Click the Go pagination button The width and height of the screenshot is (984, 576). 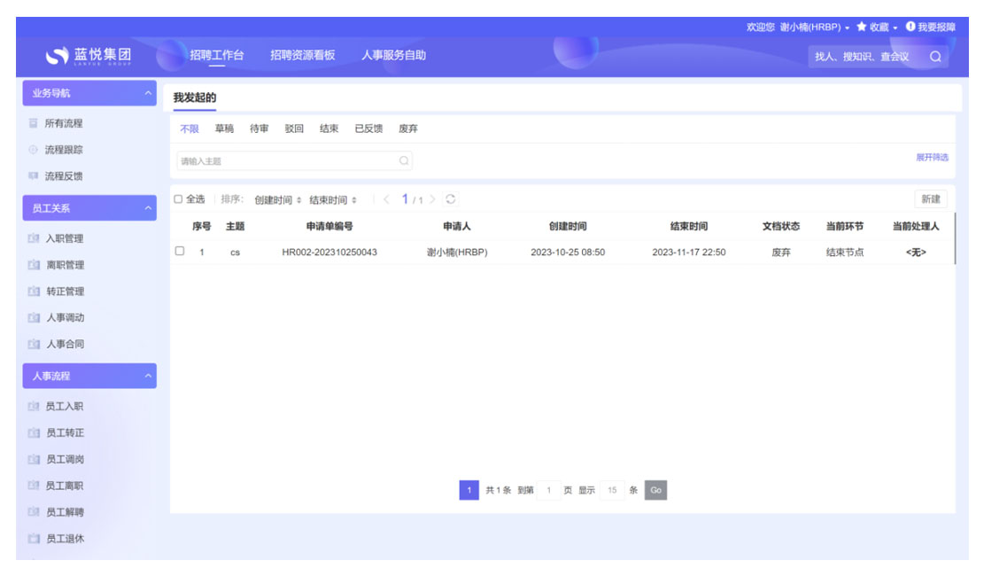pyautogui.click(x=655, y=490)
